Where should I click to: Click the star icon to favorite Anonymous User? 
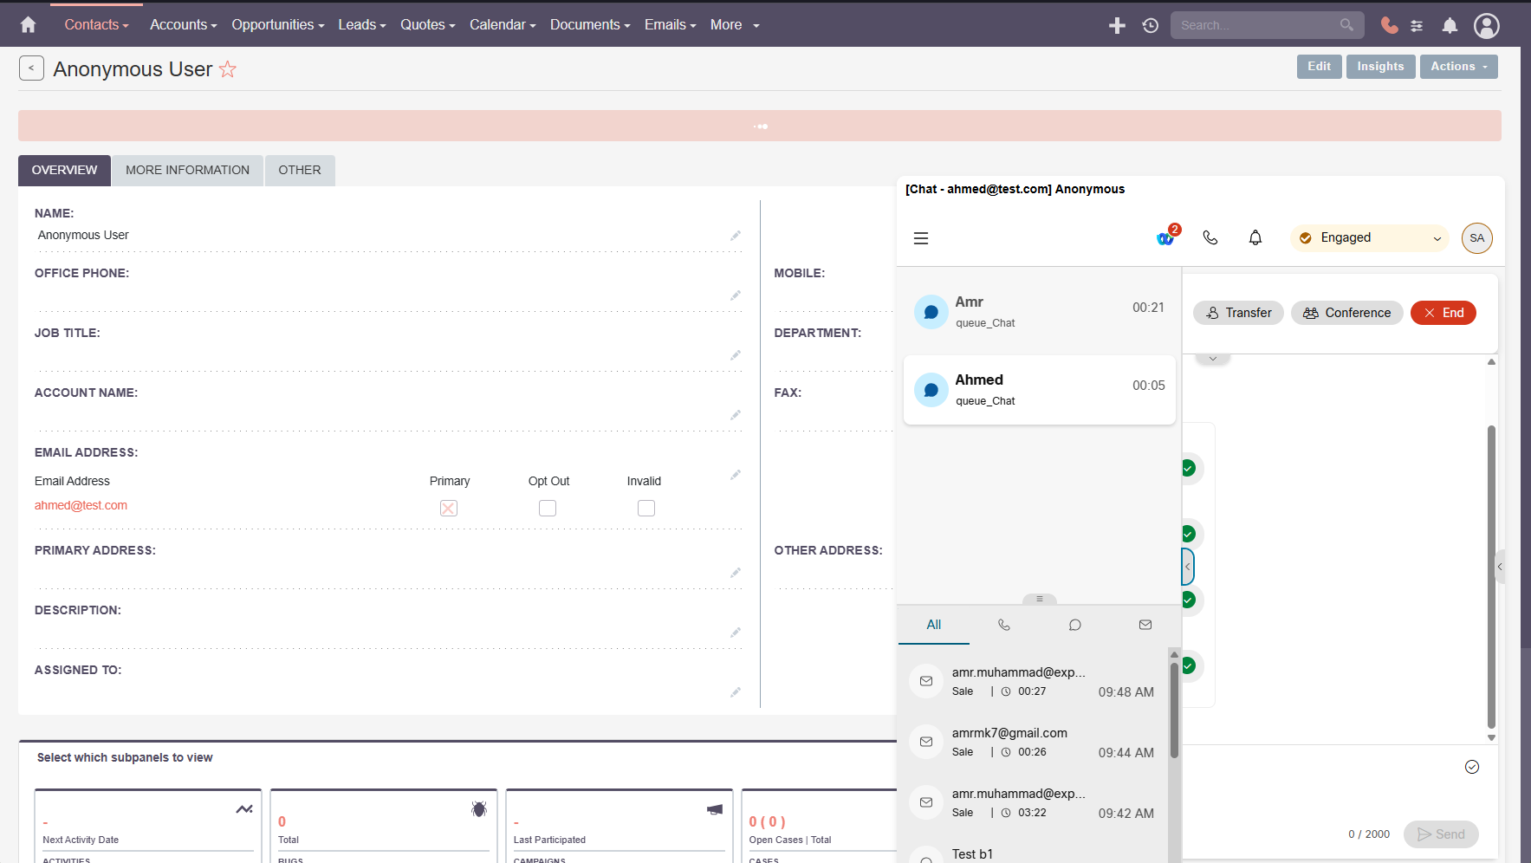click(x=228, y=69)
